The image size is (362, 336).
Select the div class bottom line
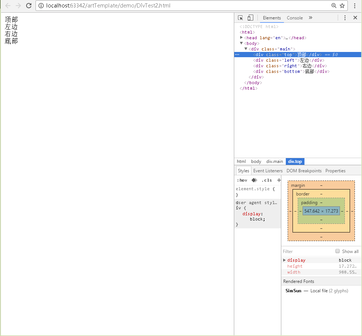click(291, 71)
